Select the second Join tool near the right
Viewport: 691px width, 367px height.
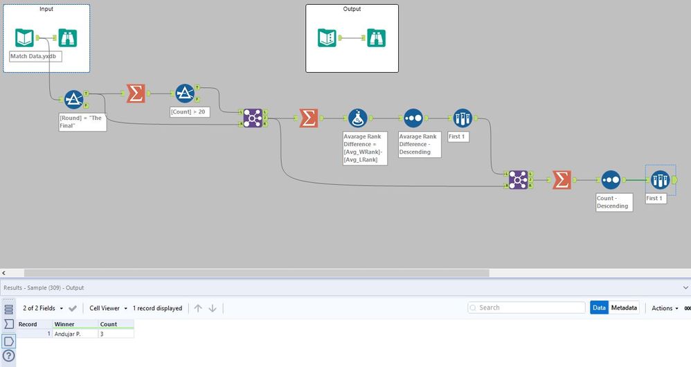tap(518, 180)
